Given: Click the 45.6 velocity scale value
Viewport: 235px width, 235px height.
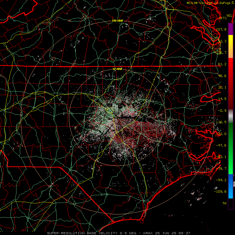Looking at the screenshot, I should (222, 76).
